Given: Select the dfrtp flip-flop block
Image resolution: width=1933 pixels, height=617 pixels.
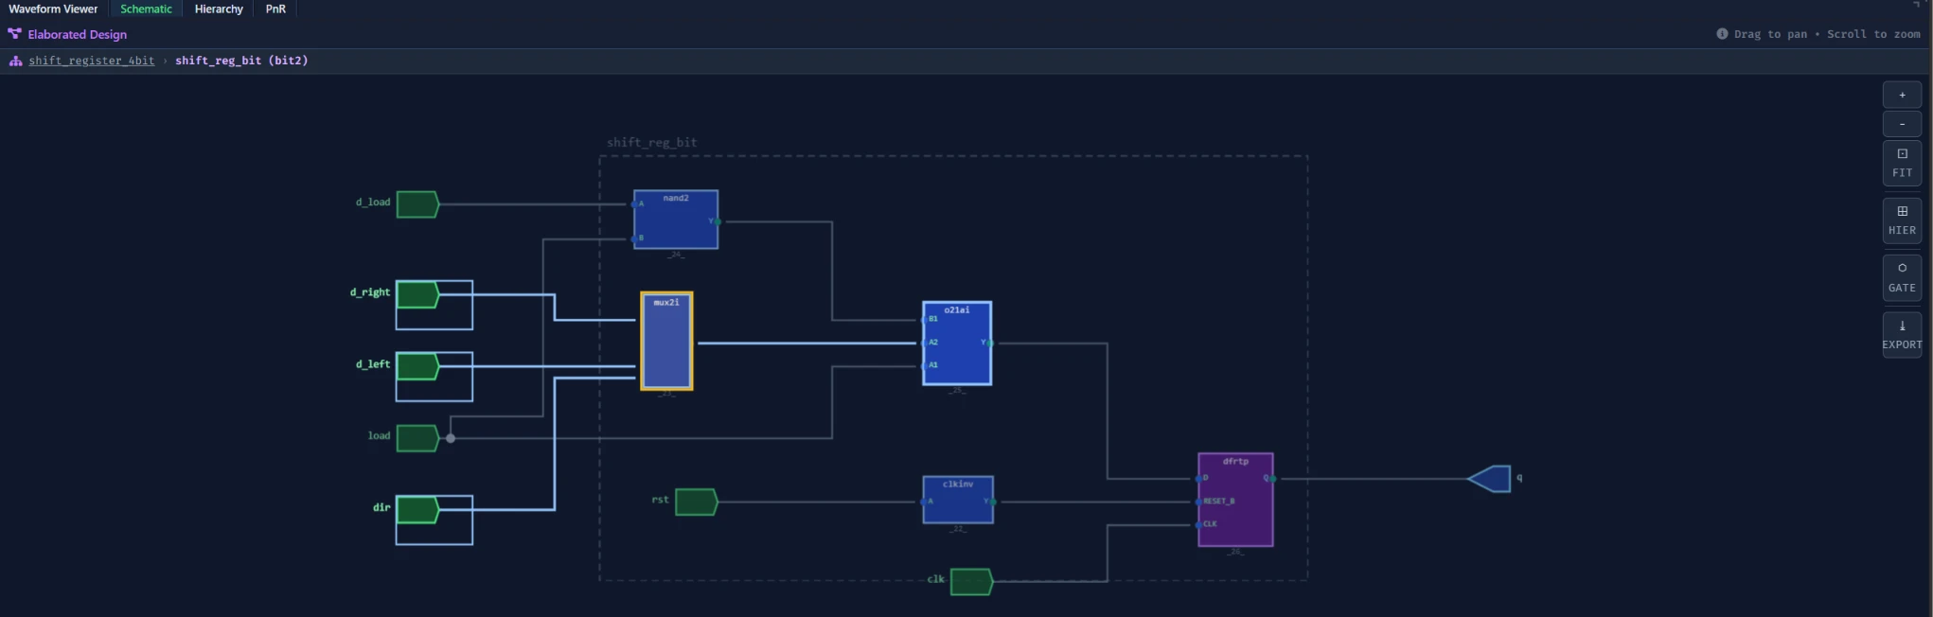Looking at the screenshot, I should [1235, 500].
